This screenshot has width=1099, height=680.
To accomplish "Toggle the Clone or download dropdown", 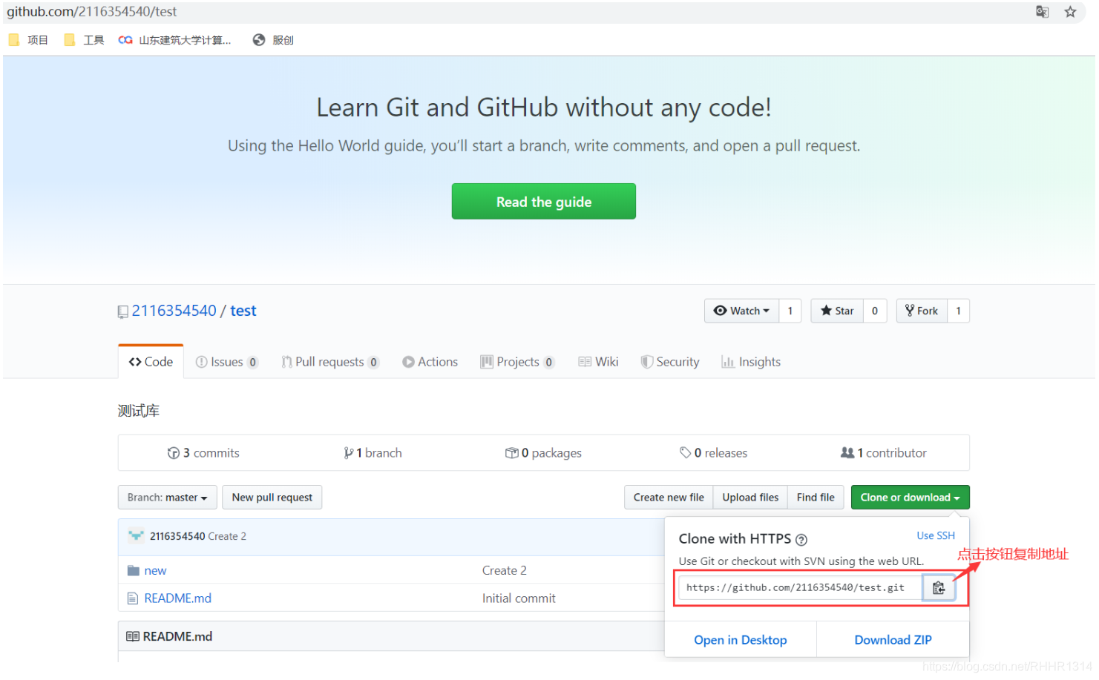I will point(910,498).
